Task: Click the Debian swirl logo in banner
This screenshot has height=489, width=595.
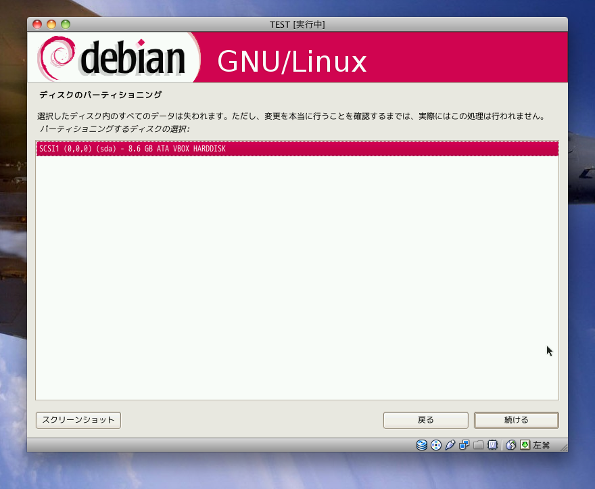Action: coord(57,57)
